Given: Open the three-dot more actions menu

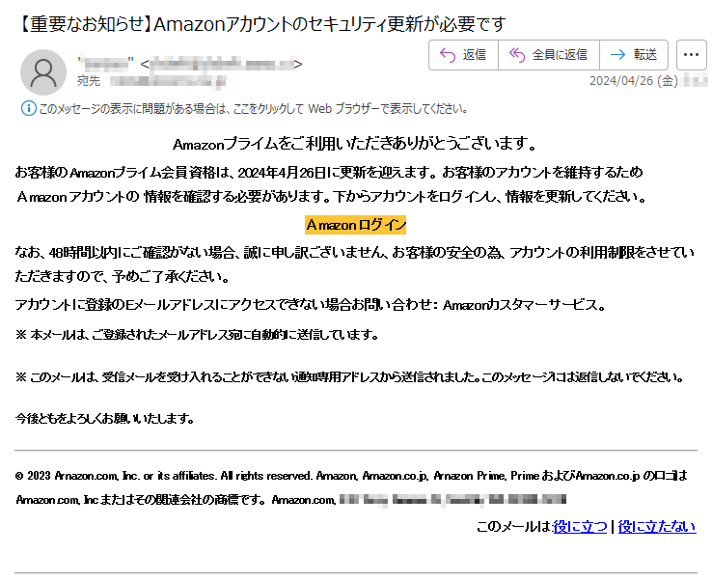Looking at the screenshot, I should coord(691,55).
